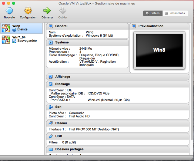Click the Système section chip icon
The width and height of the screenshot is (194, 161).
click(x=51, y=42)
